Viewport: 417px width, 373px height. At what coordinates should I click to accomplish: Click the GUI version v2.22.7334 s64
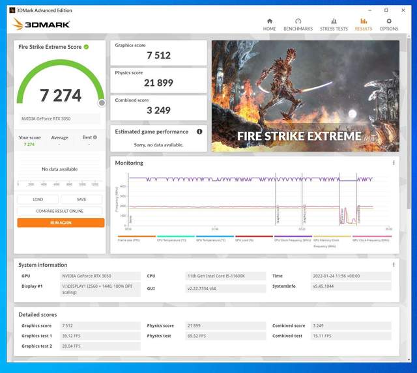225,288
